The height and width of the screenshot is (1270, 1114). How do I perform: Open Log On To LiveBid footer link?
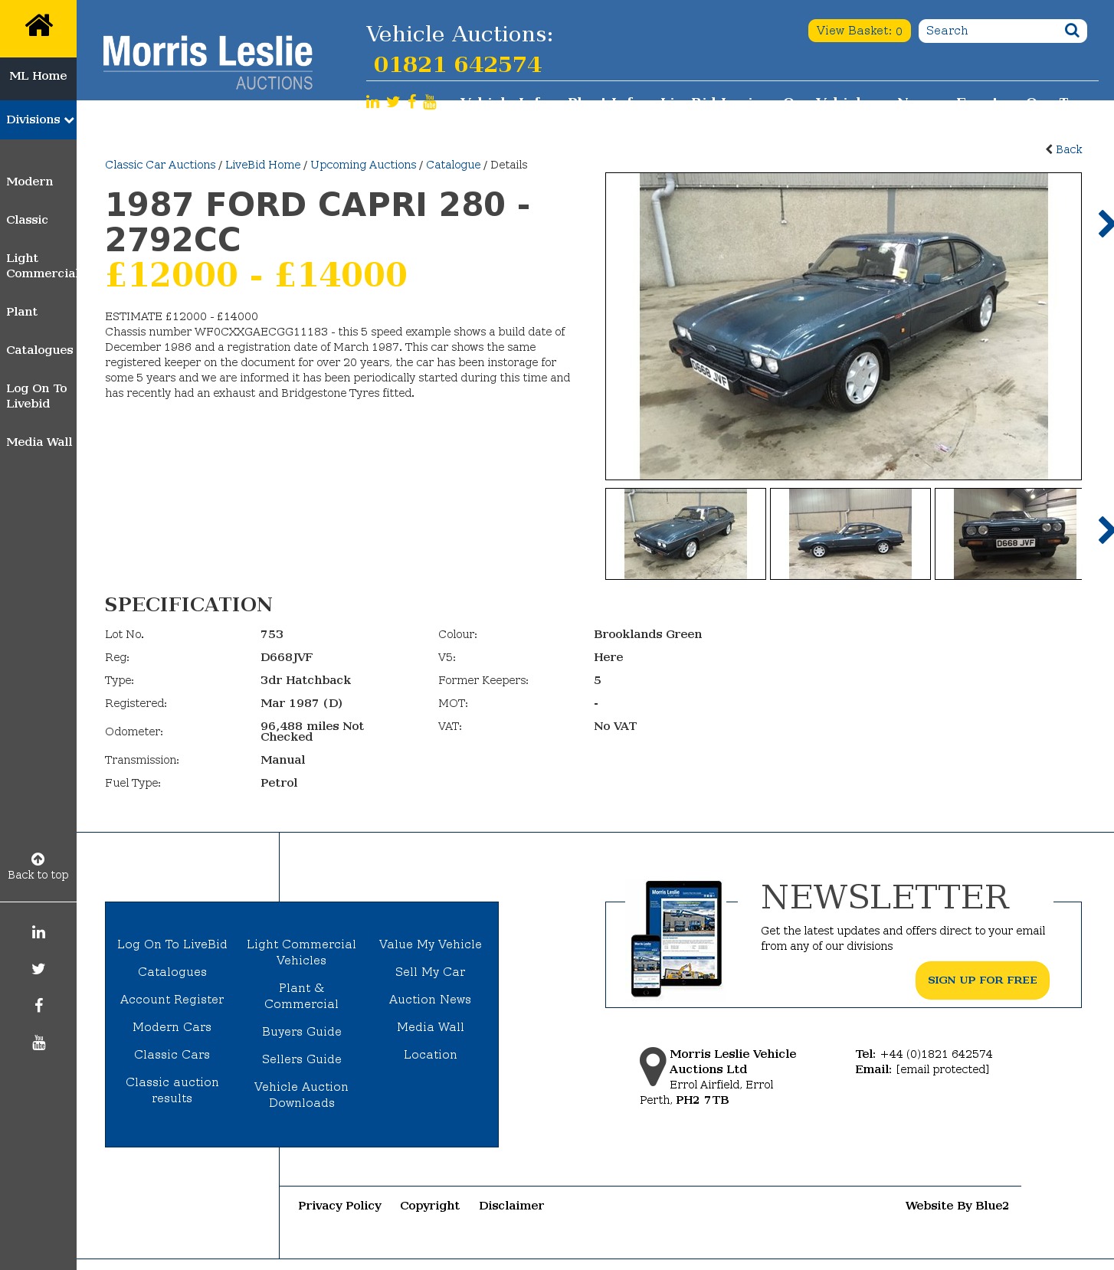[172, 944]
